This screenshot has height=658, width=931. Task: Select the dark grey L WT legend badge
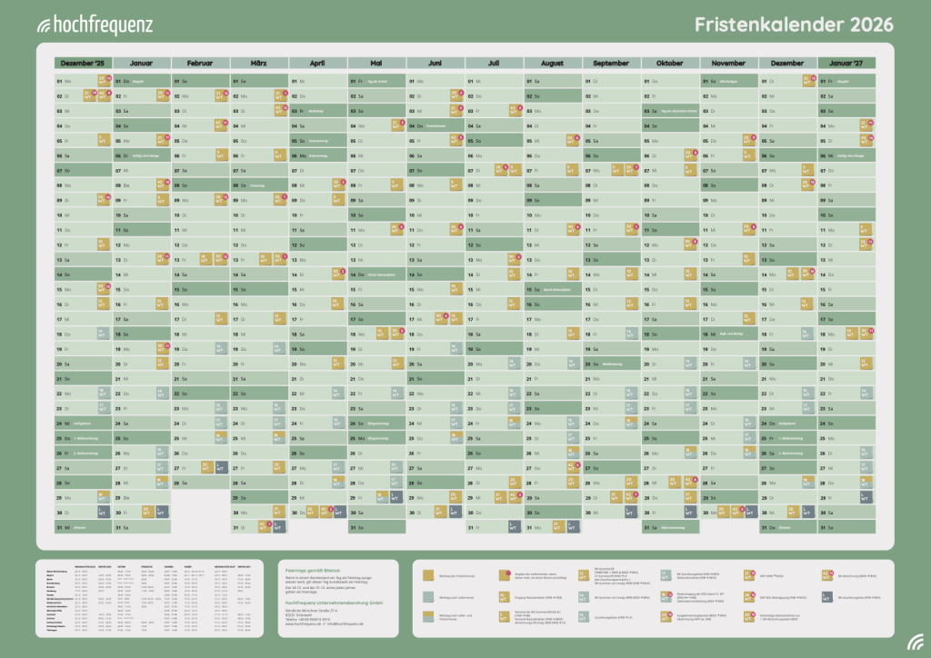point(826,597)
